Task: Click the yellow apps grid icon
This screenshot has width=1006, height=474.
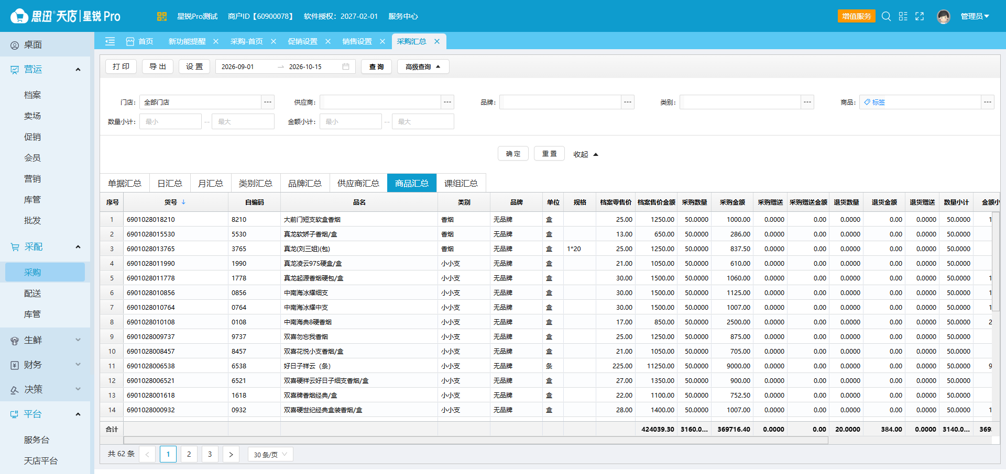Action: point(161,16)
